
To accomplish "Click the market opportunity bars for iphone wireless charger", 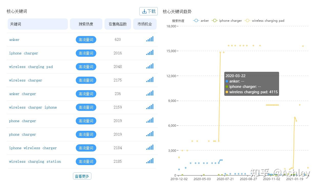I will [x=150, y=147].
